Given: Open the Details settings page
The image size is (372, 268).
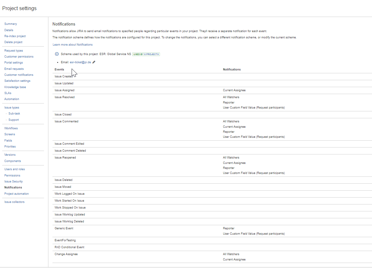Looking at the screenshot, I should pos(9,30).
